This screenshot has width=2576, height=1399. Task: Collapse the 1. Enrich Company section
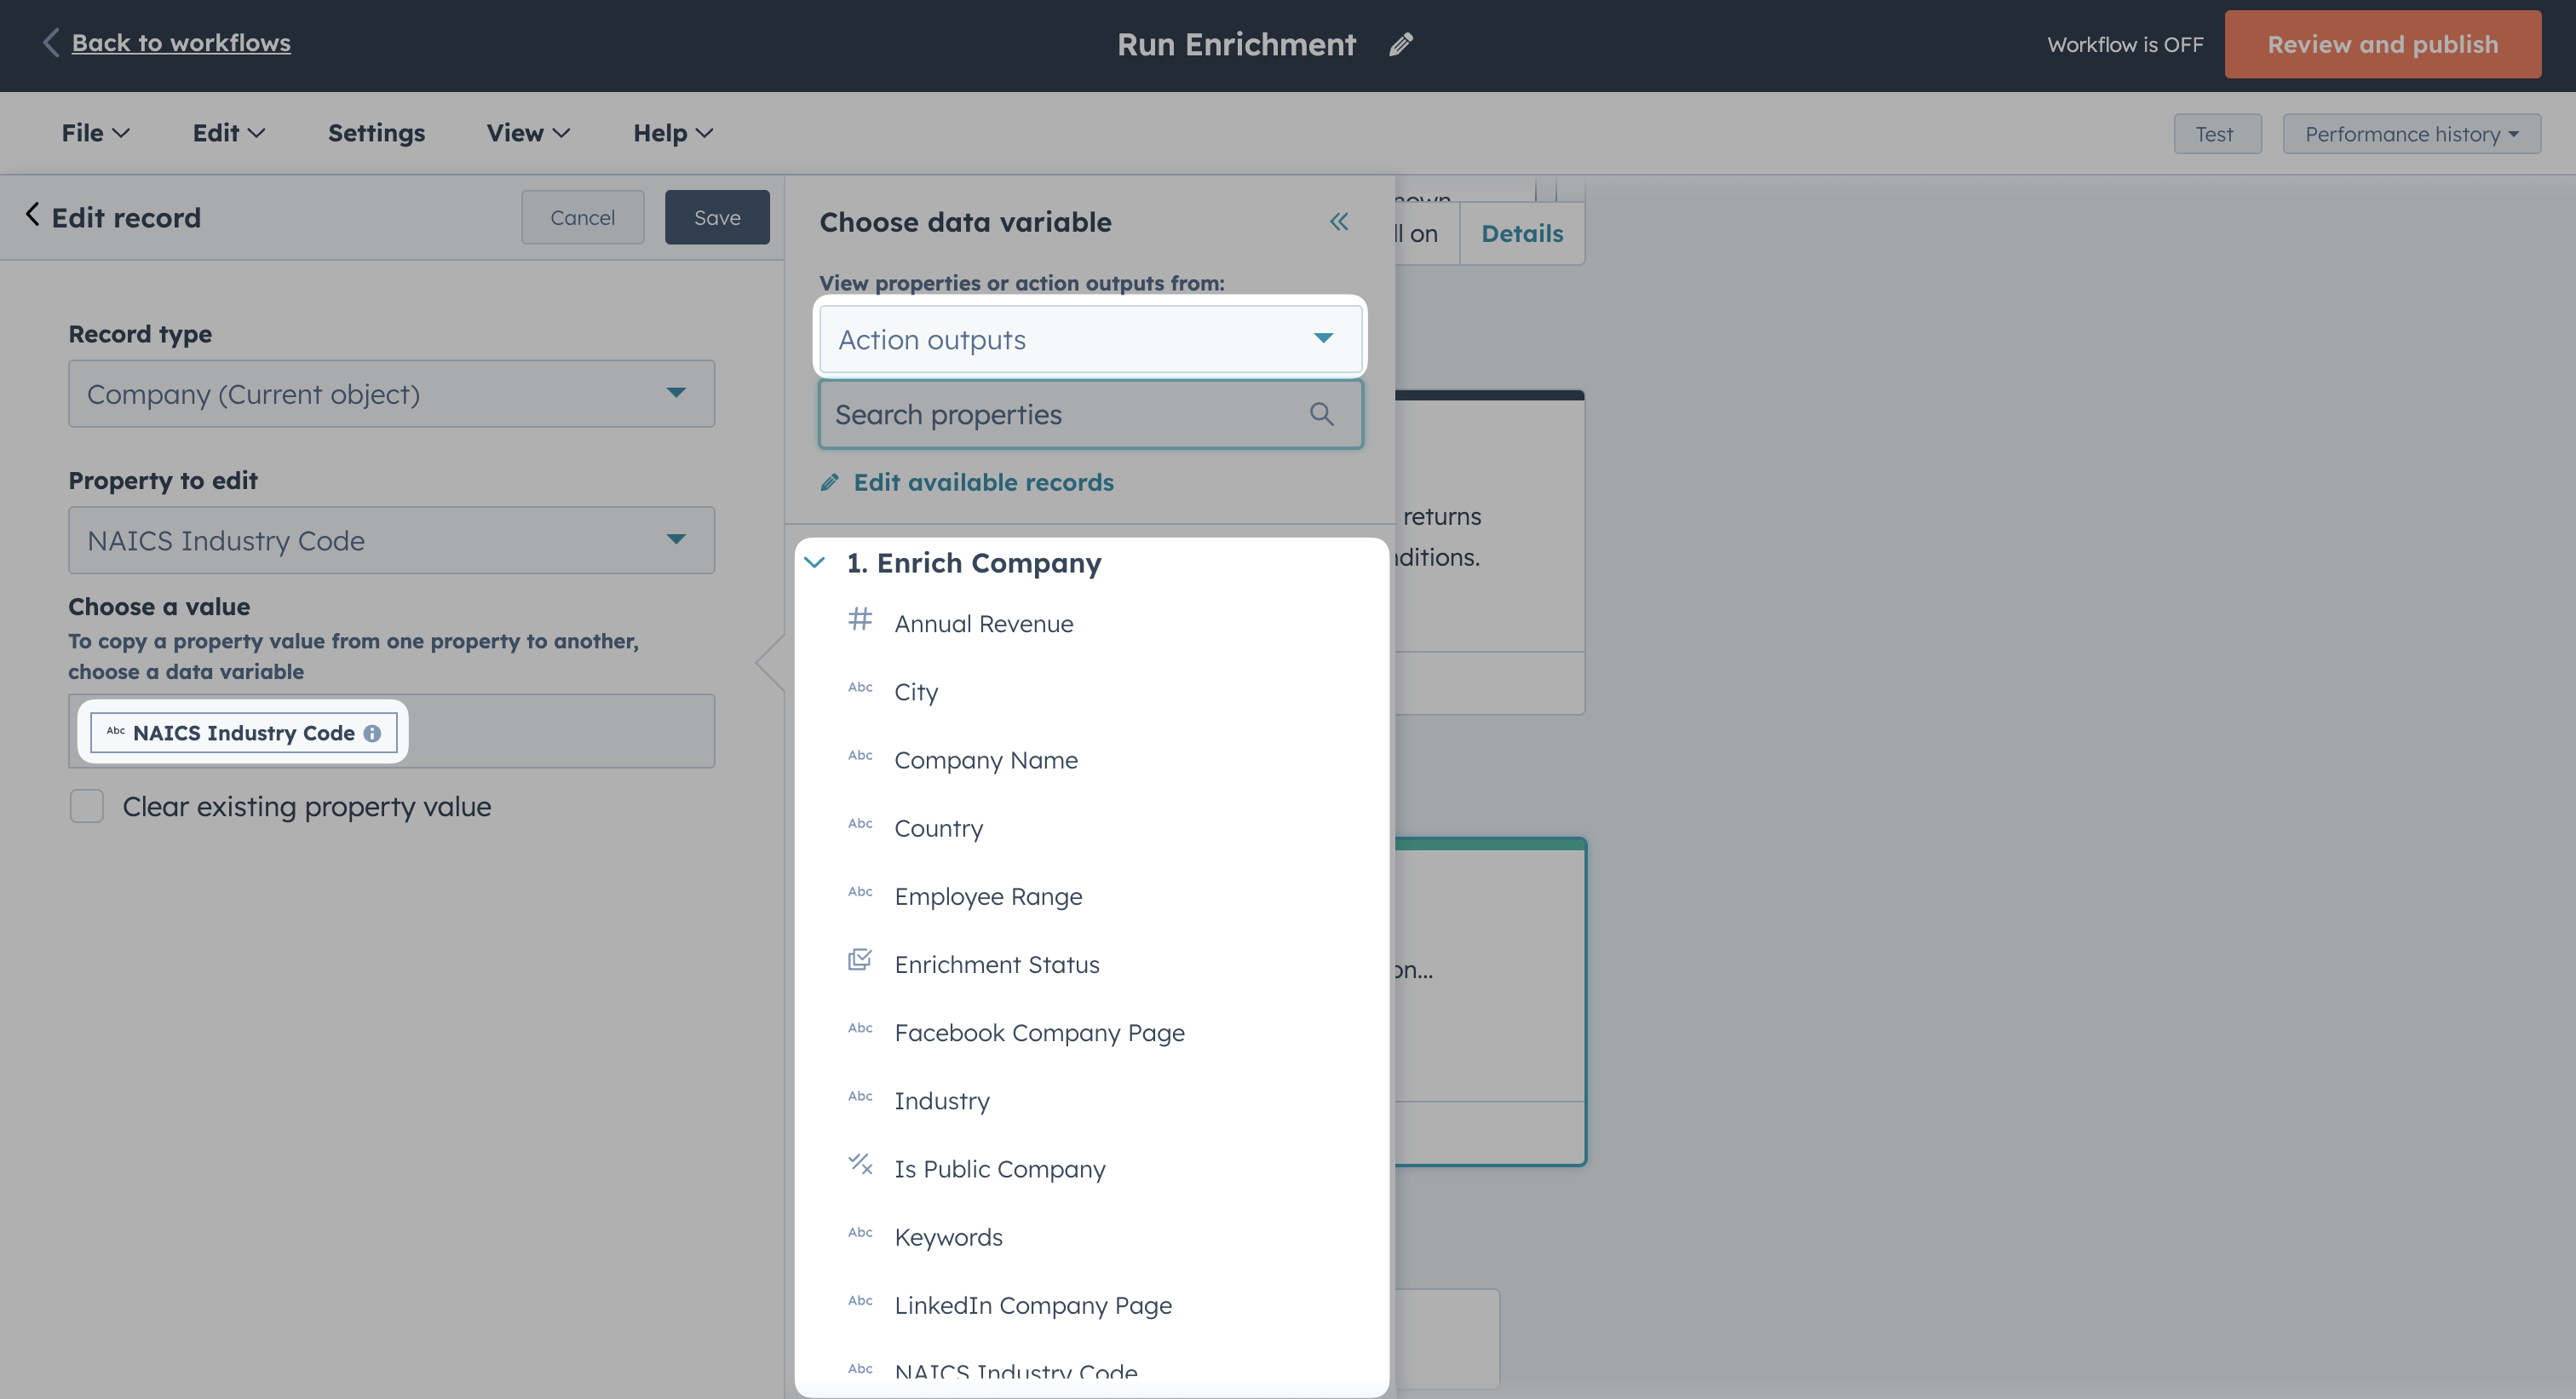tap(815, 562)
